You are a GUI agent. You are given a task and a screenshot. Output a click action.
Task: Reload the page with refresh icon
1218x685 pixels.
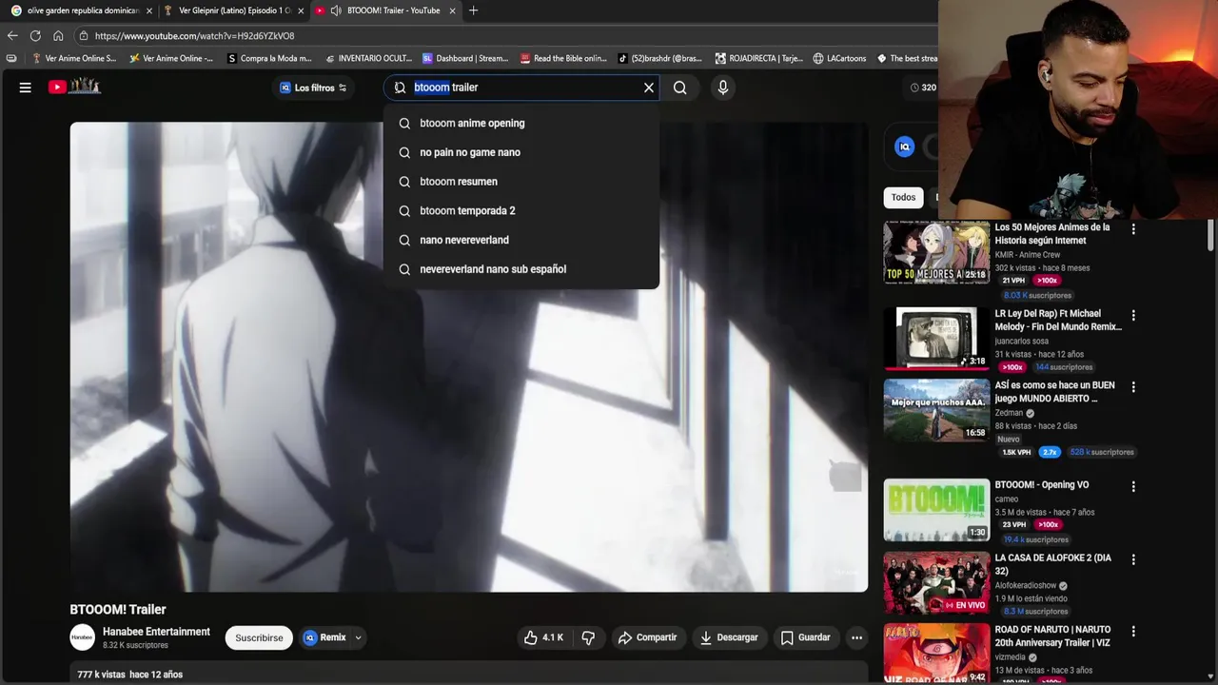pos(35,35)
